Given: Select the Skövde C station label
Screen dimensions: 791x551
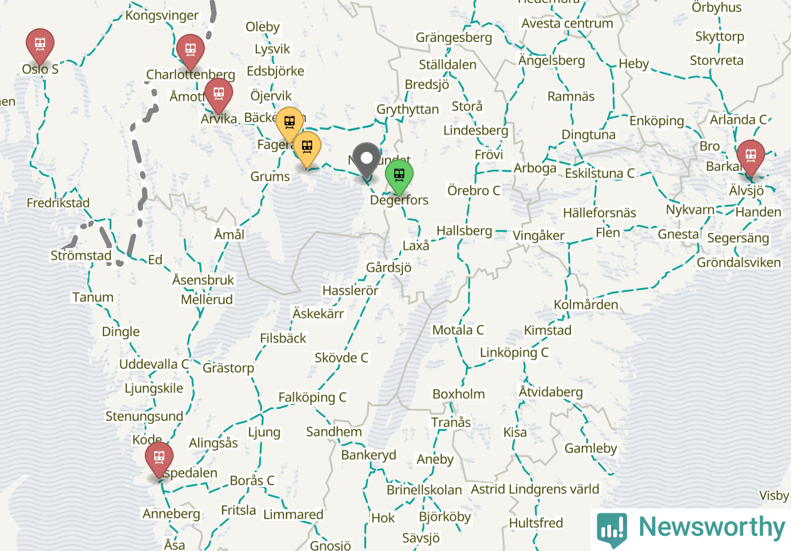Looking at the screenshot, I should (342, 358).
